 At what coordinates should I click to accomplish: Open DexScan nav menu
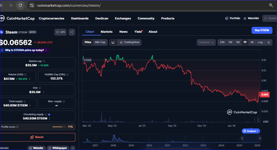[x=102, y=18]
